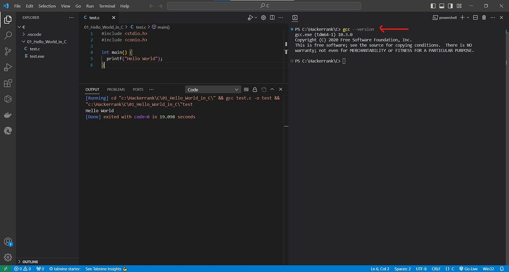Toggle Primary Side Bar layout button

coord(433,6)
